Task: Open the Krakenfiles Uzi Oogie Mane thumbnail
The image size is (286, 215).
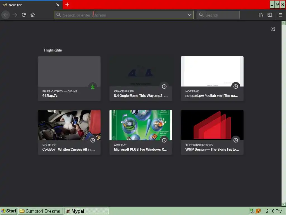Action: [x=141, y=71]
